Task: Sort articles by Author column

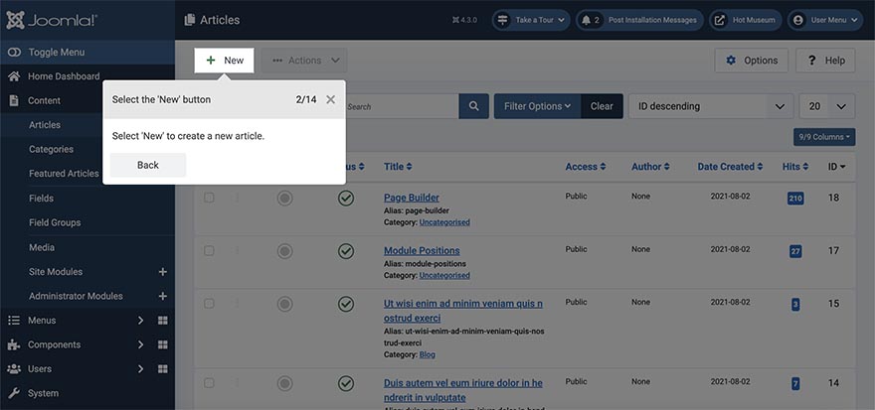Action: 650,167
